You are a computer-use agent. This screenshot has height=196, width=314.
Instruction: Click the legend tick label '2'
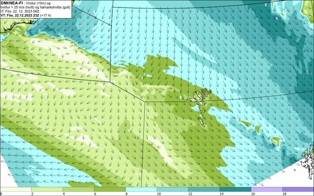tap(32, 194)
